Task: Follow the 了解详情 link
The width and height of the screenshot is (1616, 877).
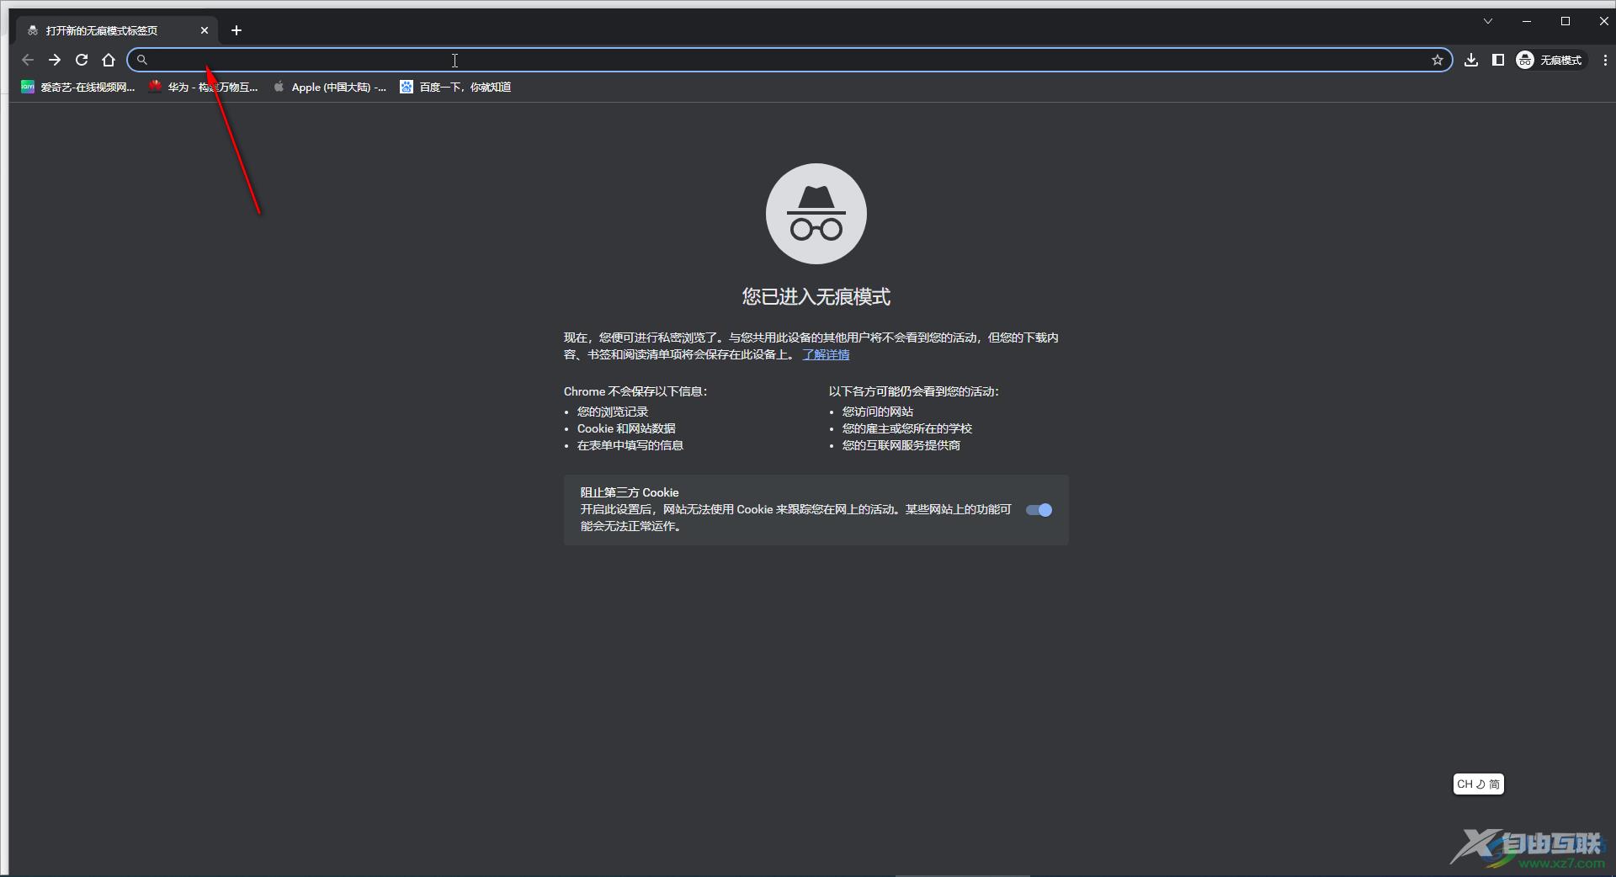Action: click(x=826, y=354)
